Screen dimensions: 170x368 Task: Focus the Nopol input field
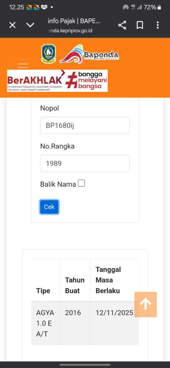coord(85,125)
